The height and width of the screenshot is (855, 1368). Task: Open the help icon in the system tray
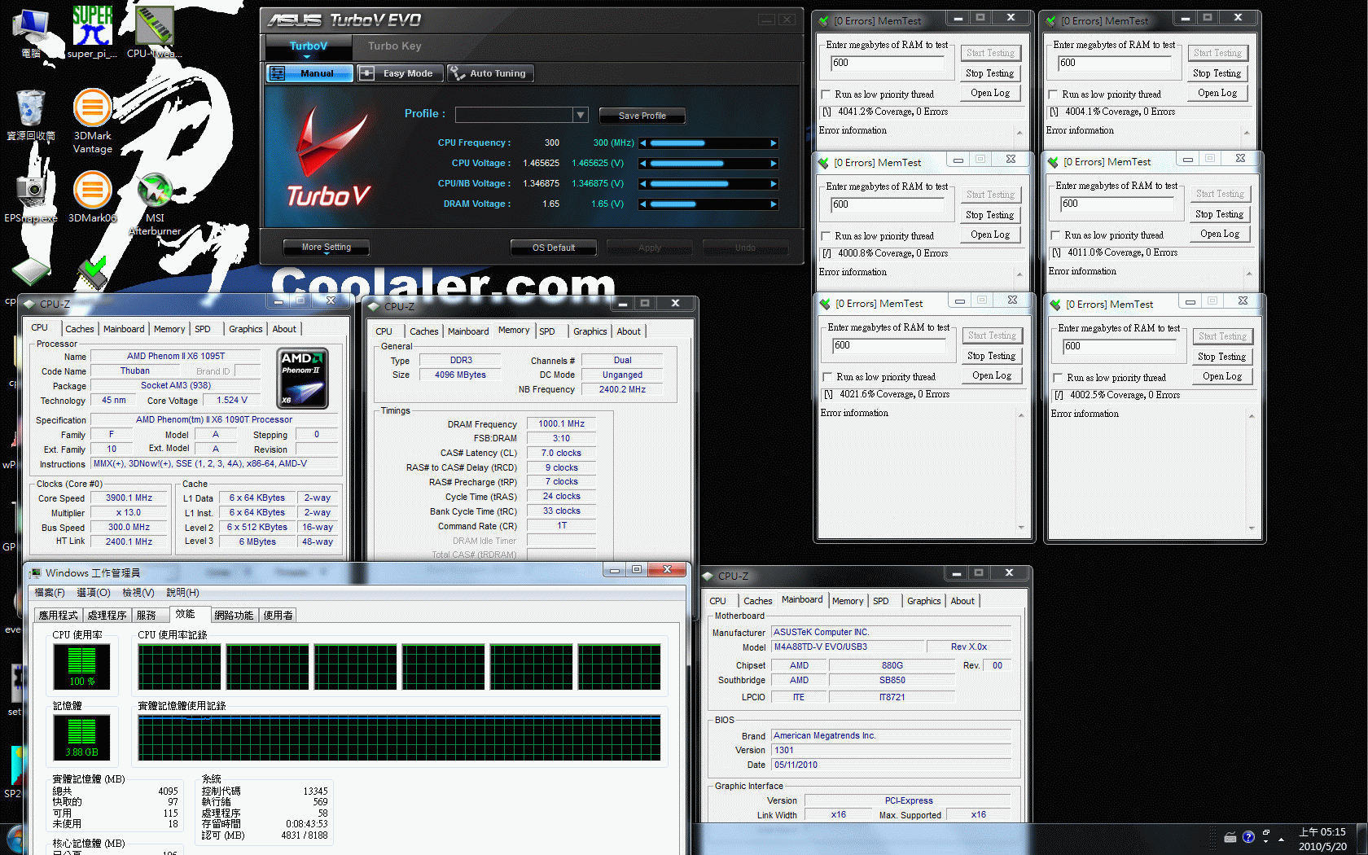tap(1248, 837)
